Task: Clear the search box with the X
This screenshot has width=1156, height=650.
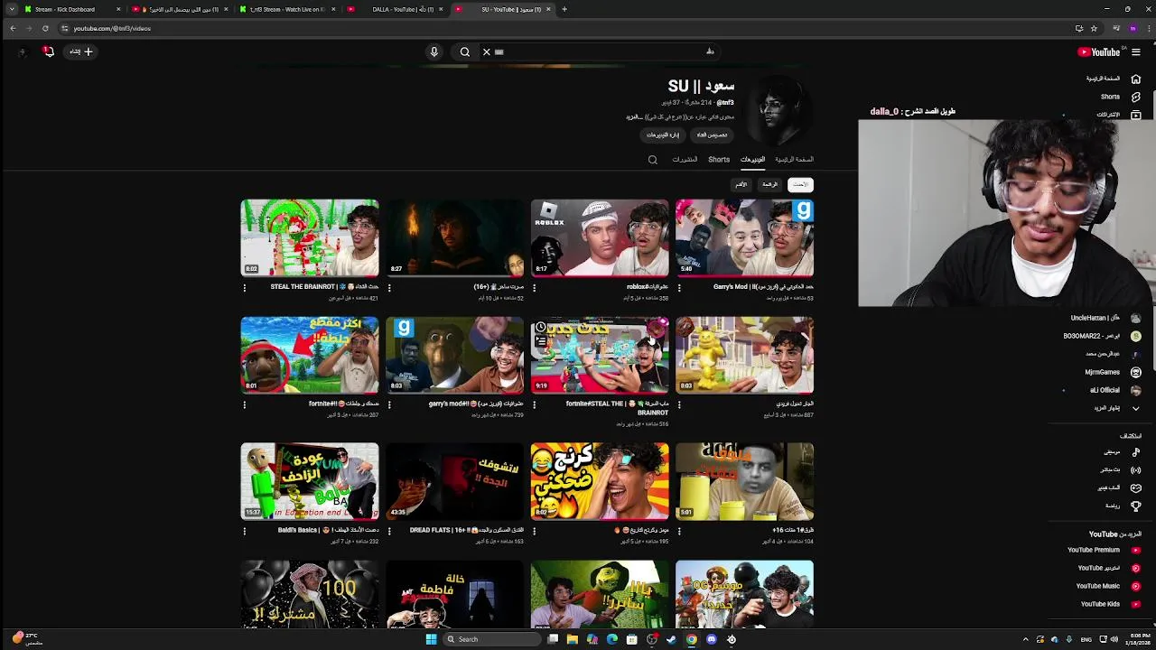Action: 487,51
